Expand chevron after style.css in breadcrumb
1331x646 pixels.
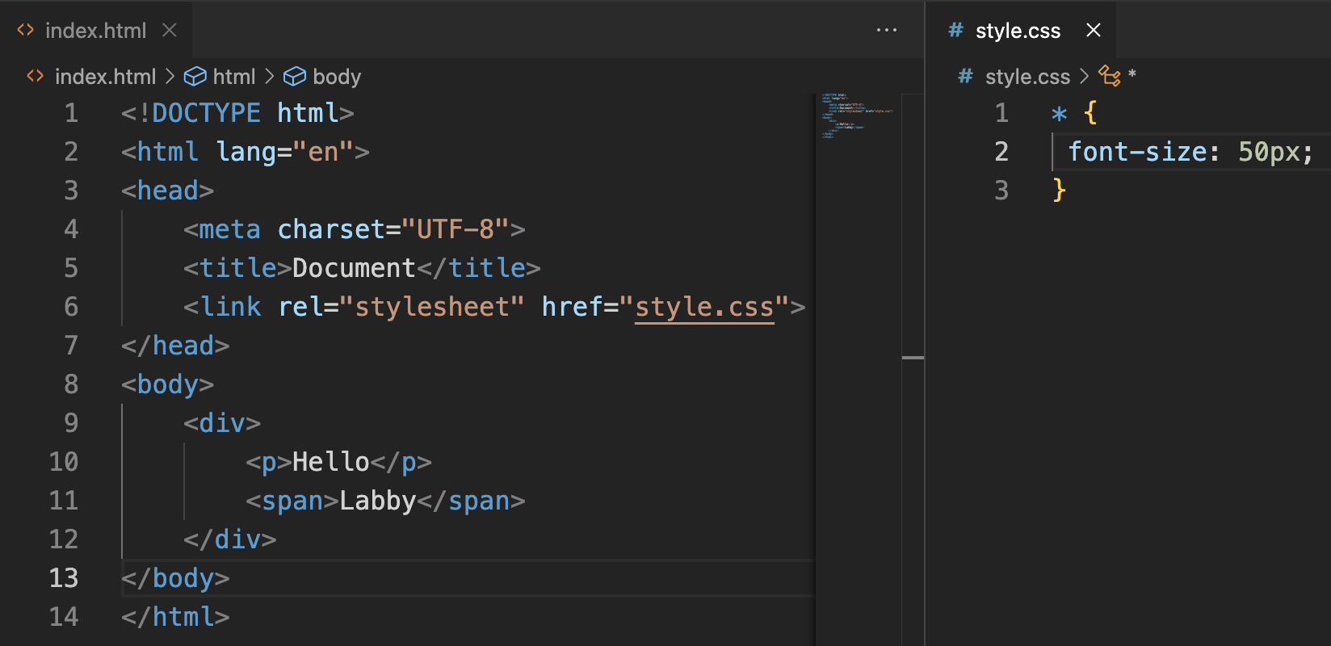(x=1084, y=77)
